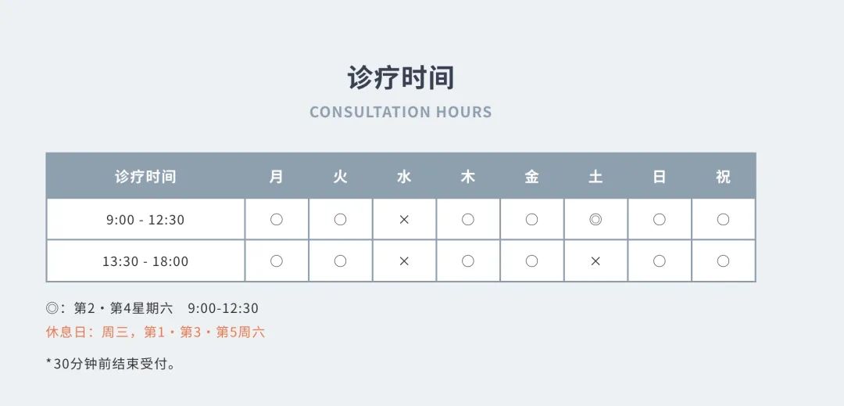This screenshot has width=844, height=406.
Task: Click the 30分钟前结束受付 footnote
Action: tap(112, 364)
